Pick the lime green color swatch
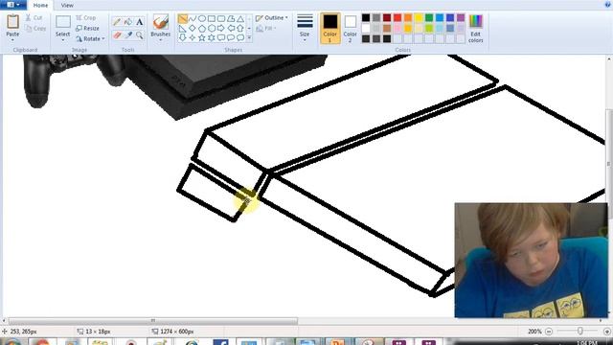This screenshot has height=345, width=613. [x=429, y=28]
